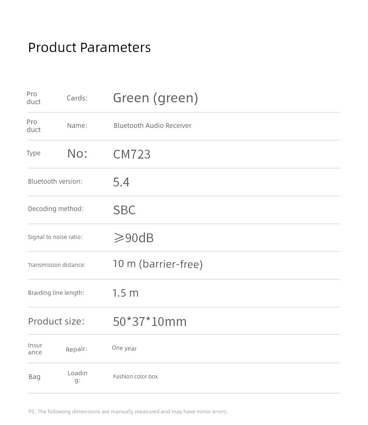368x425 pixels.
Task: Click the Bluetooth Audio Receiver product name
Action: pyautogui.click(x=152, y=126)
